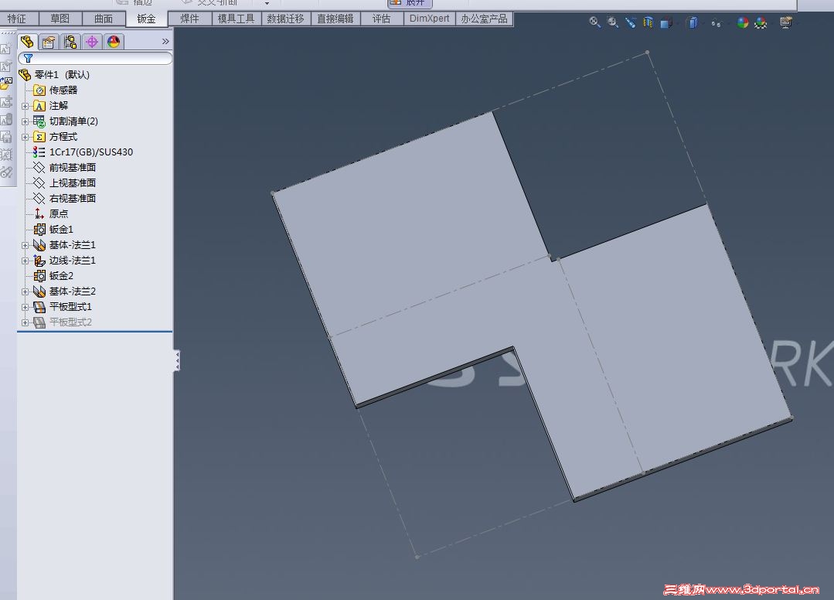Switch to the FeatureManager design tree tab

(27, 42)
